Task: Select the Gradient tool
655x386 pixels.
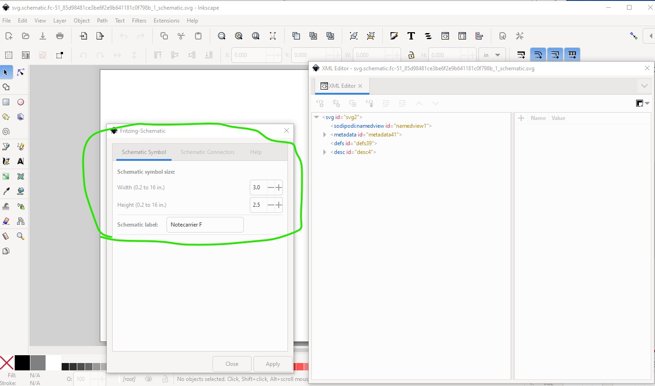Action: 6,176
